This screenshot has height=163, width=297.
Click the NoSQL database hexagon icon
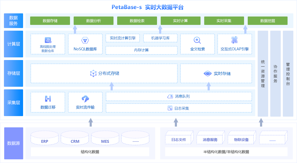(x=85, y=40)
